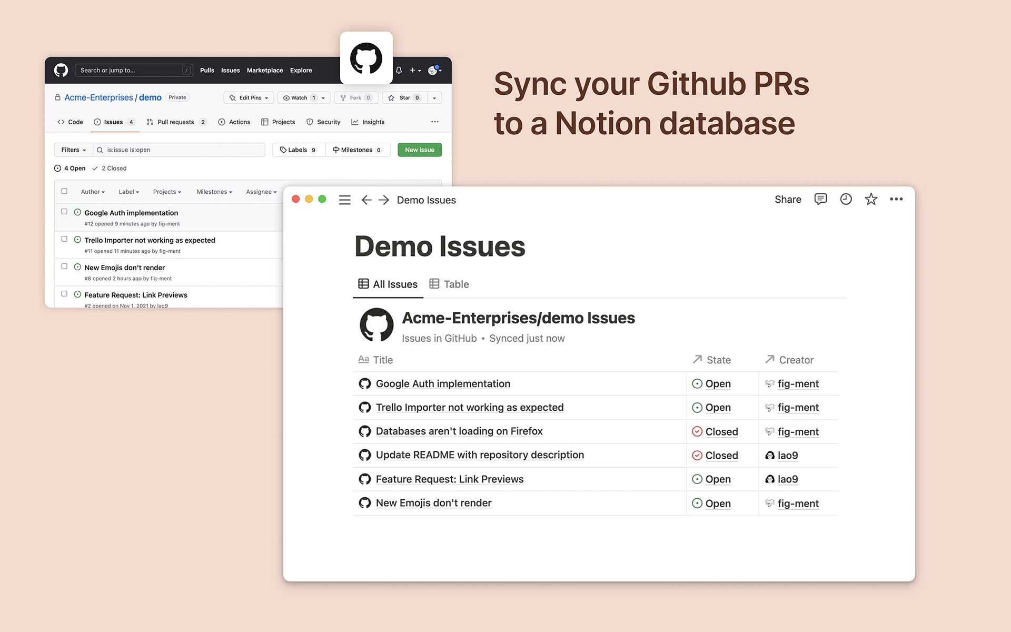Select the All Issues view tab

pyautogui.click(x=388, y=284)
